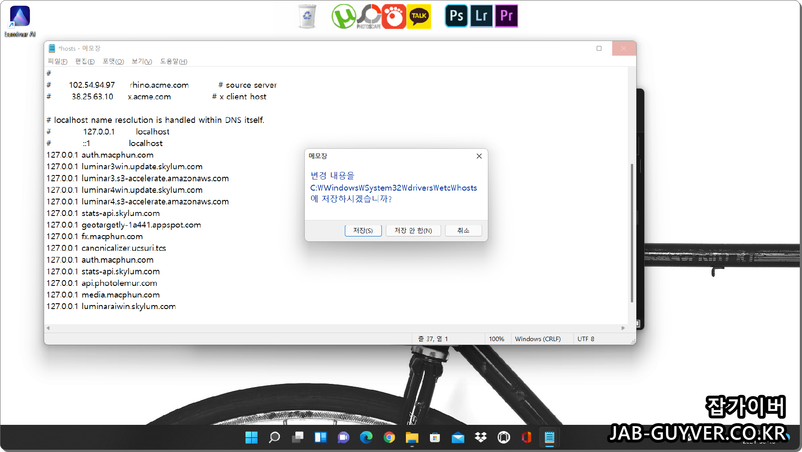802x452 pixels.
Task: Click the Notepad icon in the title bar
Action: click(52, 48)
